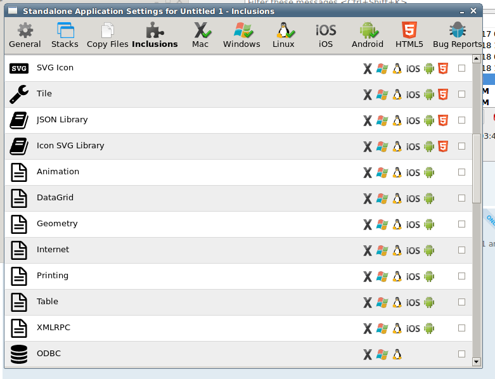Click the scrollbar up arrow
Image resolution: width=495 pixels, height=379 pixels.
point(477,60)
